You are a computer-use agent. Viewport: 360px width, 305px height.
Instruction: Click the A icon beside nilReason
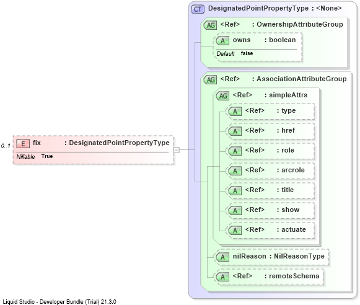[222, 257]
